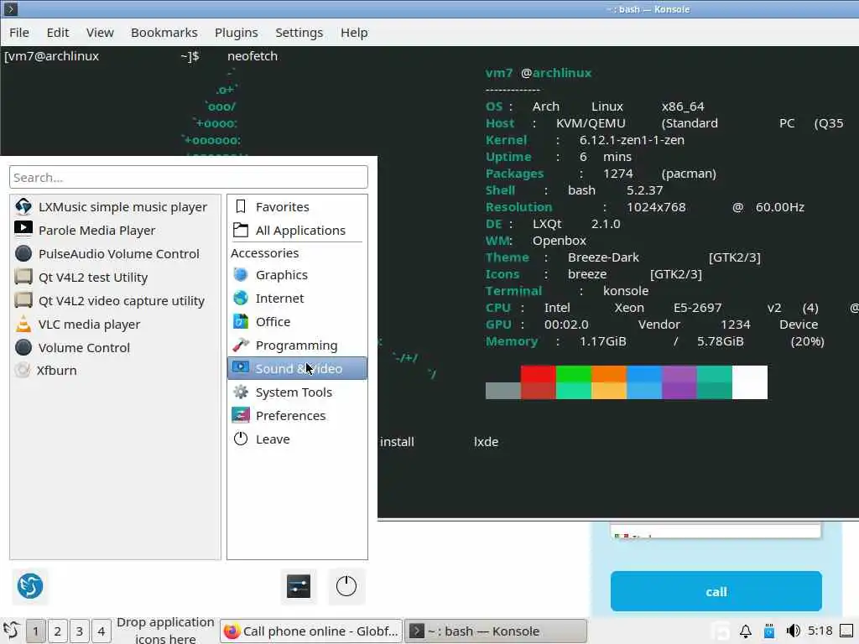The height and width of the screenshot is (644, 859).
Task: Open the Accessories category
Action: point(264,253)
